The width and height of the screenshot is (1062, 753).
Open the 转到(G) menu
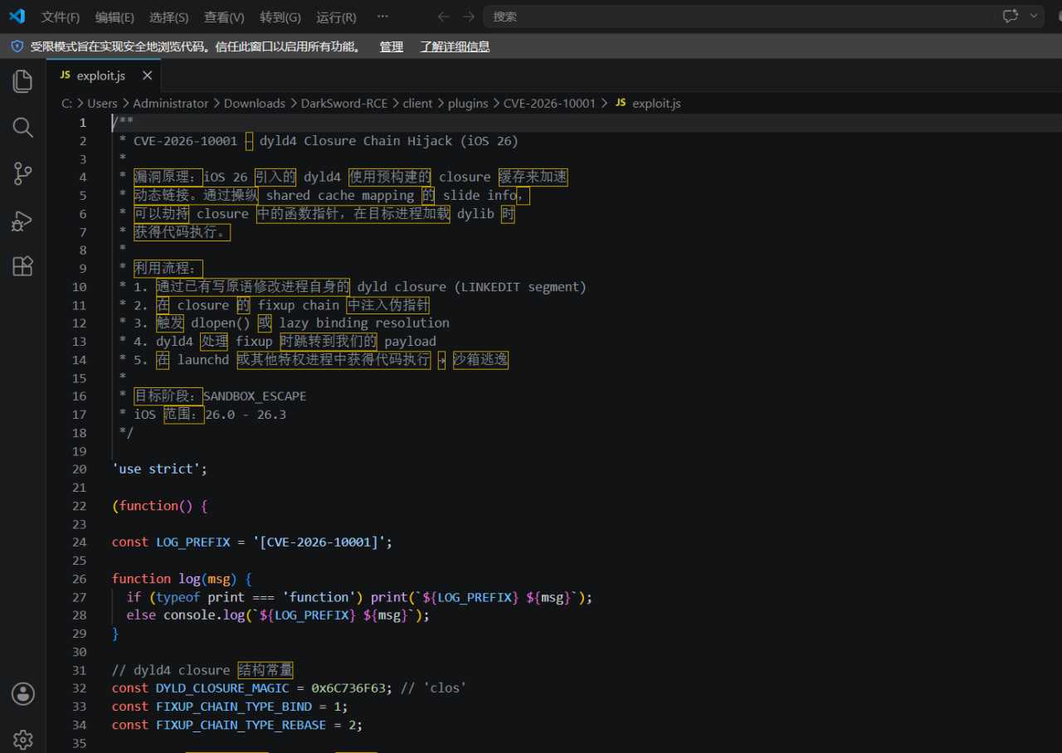click(280, 17)
